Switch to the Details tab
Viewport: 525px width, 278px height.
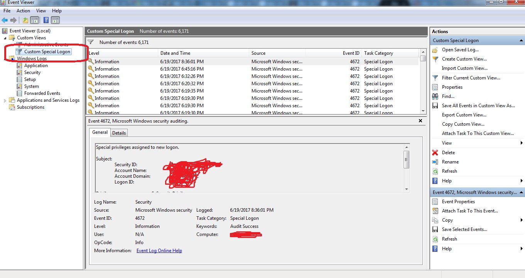[x=119, y=132]
